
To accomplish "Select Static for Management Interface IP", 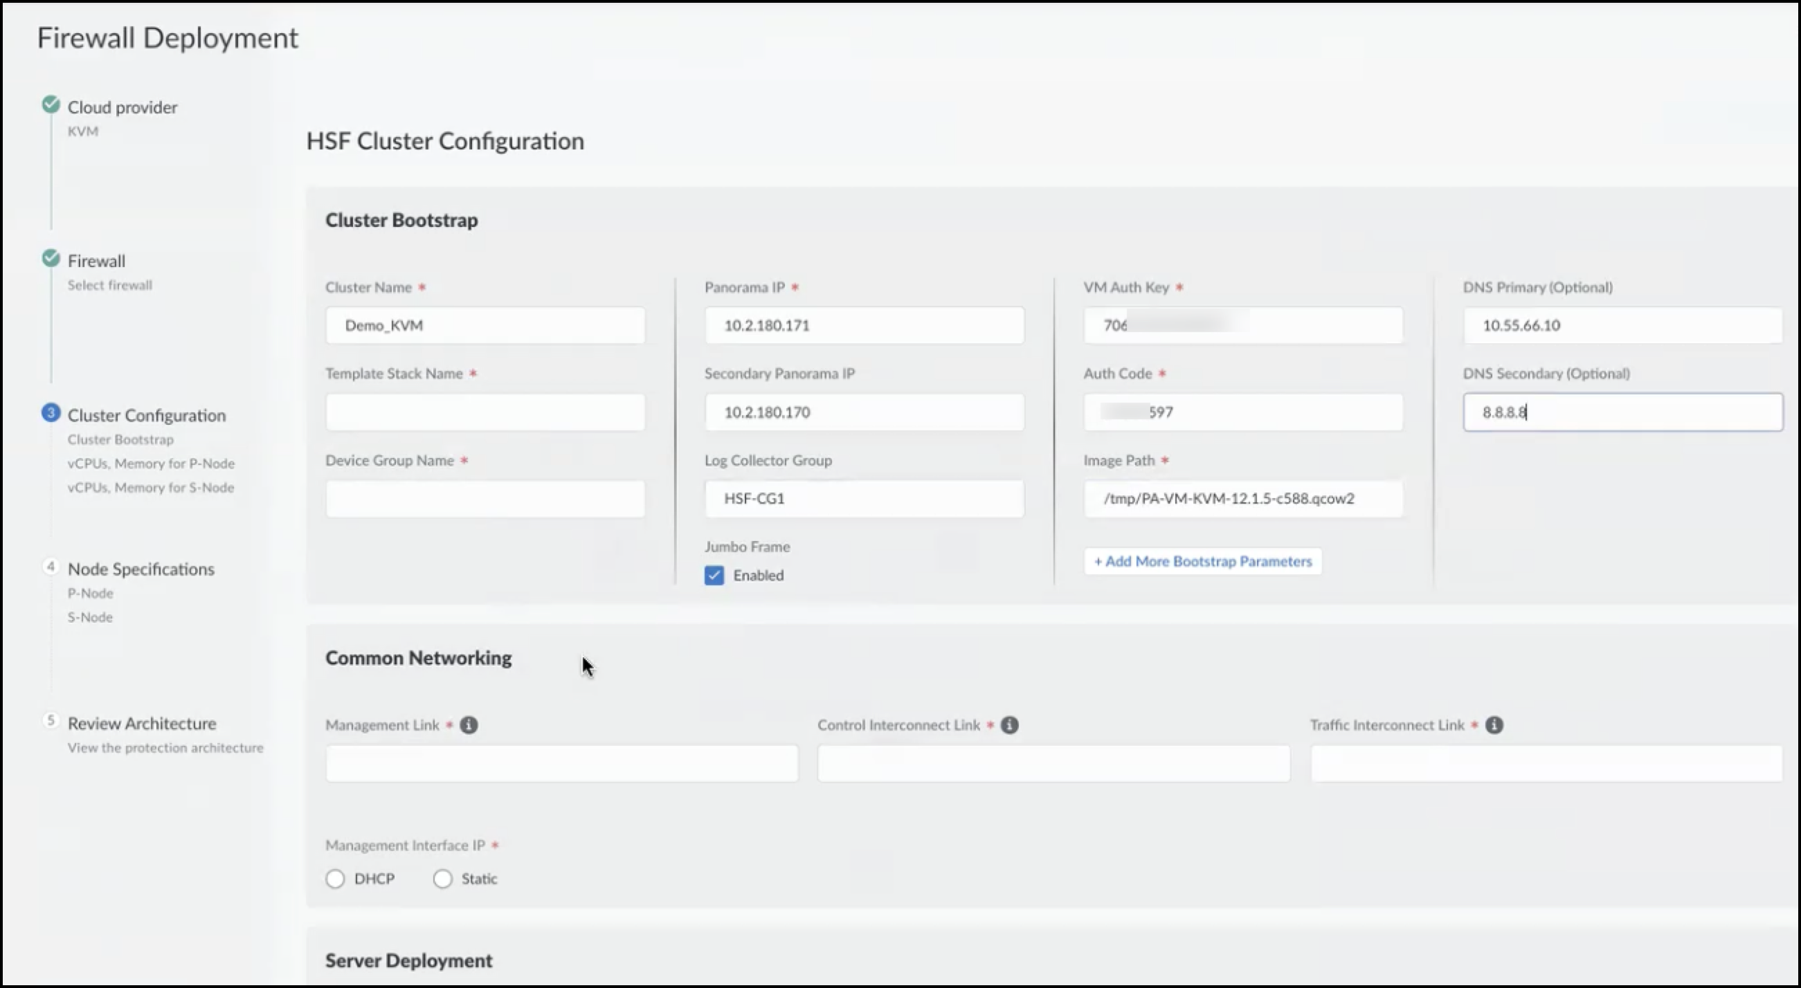I will coord(442,879).
